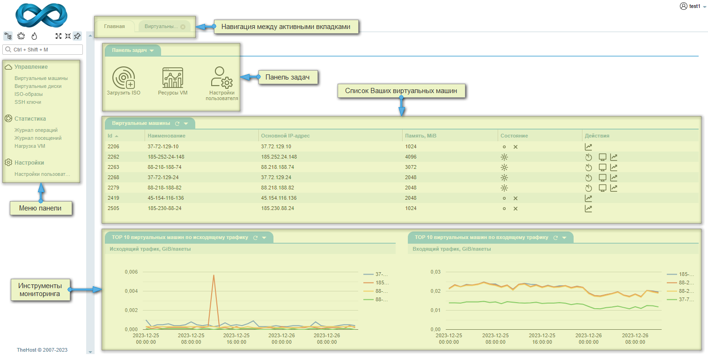
Task: Open statistics chart icon for 88-218-188-82
Action: click(x=613, y=188)
